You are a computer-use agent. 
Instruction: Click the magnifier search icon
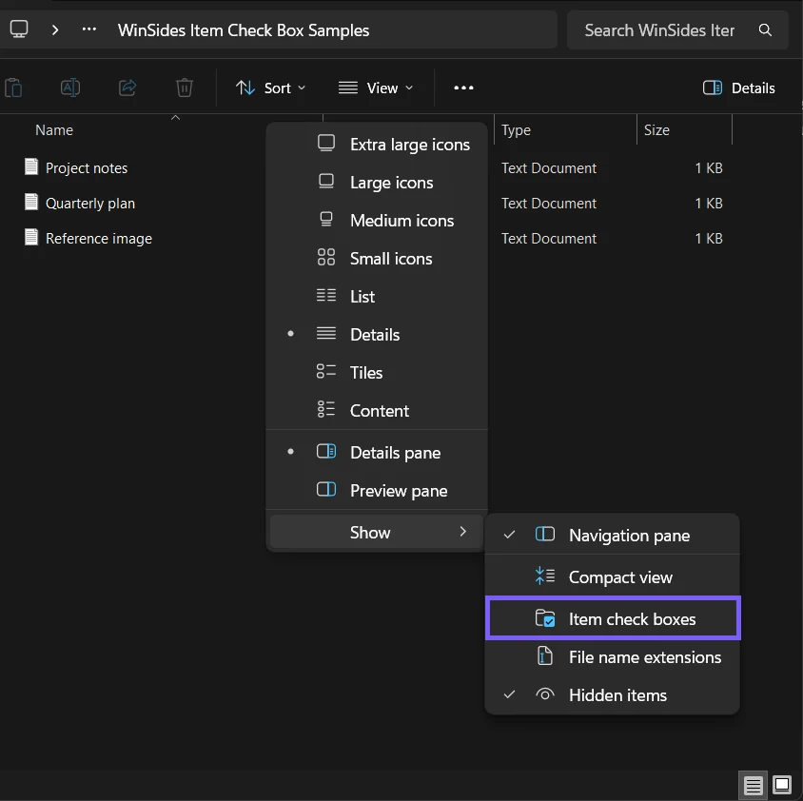pos(765,30)
